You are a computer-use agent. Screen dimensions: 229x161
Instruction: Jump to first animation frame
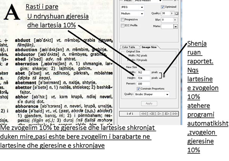(x=143, y=114)
